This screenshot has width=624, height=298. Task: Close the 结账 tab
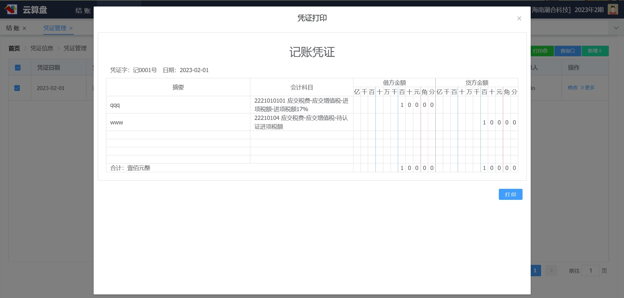[x=24, y=29]
